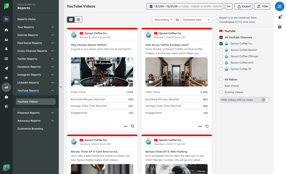
Task: Open the help question mark icon
Action: coord(280,27)
